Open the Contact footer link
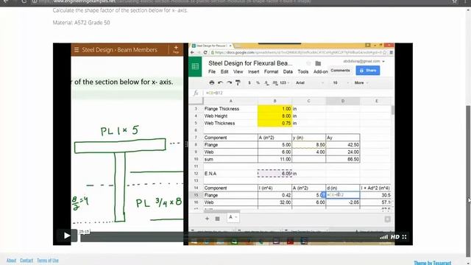Image resolution: width=471 pixels, height=265 pixels. coord(26,261)
